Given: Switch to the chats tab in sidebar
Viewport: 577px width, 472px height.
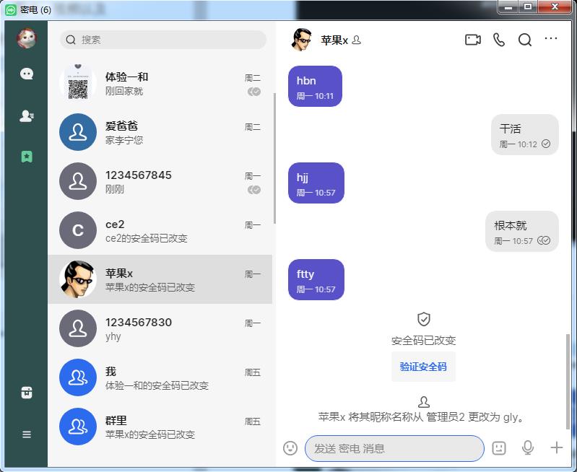Looking at the screenshot, I should pos(27,74).
